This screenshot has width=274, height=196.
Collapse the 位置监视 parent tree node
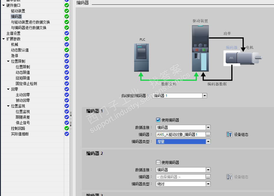click(x=8, y=106)
